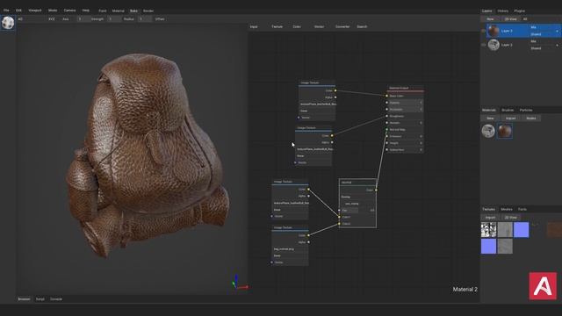Open the AO bake type dropdown
Screen dimensions: 562x316
click(x=31, y=19)
